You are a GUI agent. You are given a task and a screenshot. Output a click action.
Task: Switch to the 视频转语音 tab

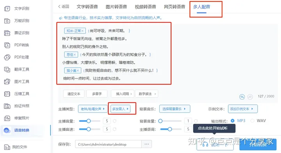pyautogui.click(x=145, y=7)
